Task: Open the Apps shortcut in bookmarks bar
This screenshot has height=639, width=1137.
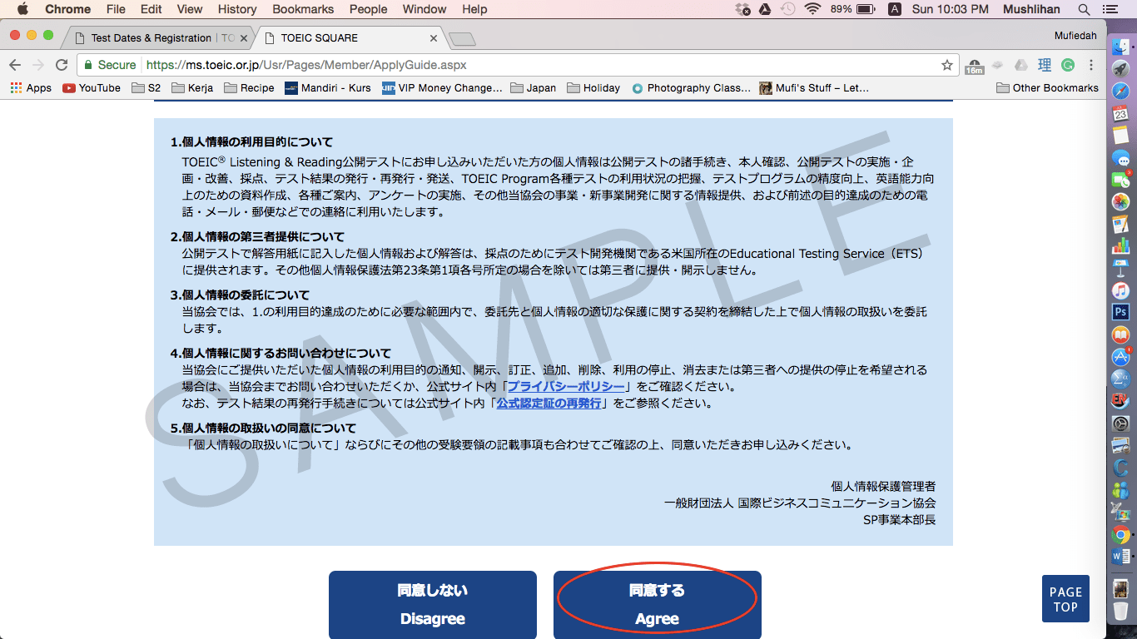Action: pos(31,88)
